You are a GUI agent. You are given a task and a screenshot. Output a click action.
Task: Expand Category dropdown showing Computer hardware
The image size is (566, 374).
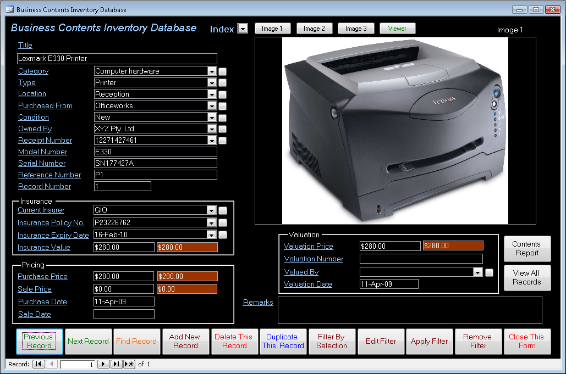click(x=212, y=71)
